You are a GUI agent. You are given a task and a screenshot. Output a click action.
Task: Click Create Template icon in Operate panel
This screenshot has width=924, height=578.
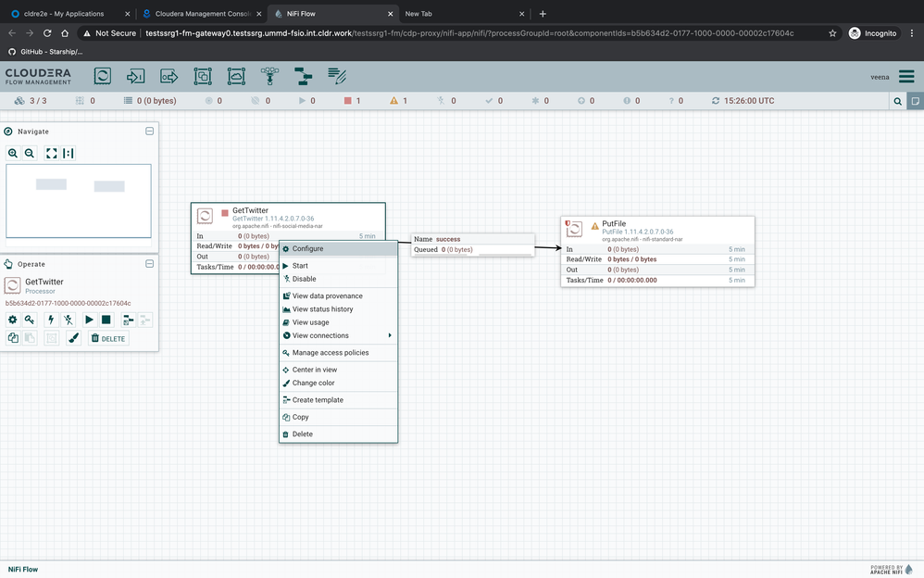point(128,320)
